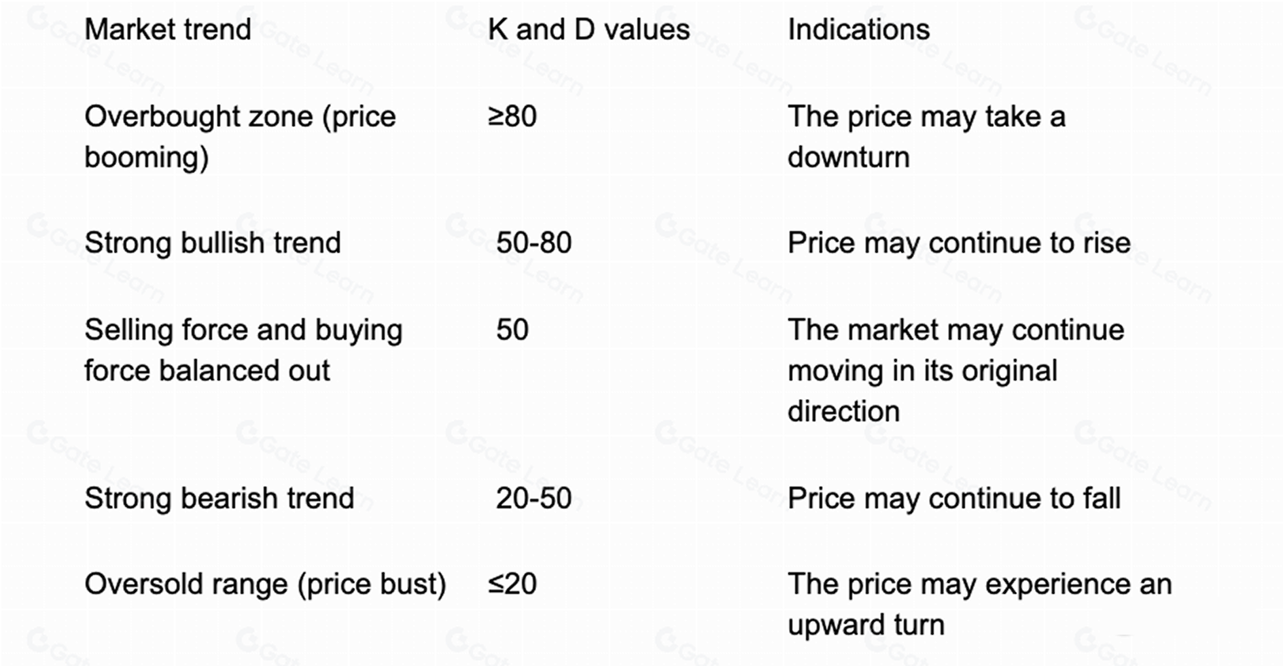This screenshot has width=1283, height=666.
Task: Select "Overbought zone (price booming)" text
Action: [240, 136]
